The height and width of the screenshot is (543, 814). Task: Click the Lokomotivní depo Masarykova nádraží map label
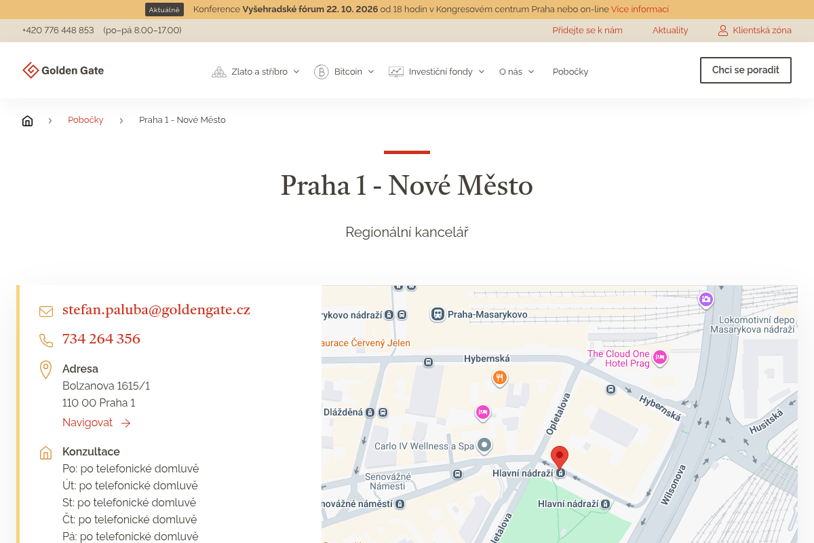coord(752,324)
